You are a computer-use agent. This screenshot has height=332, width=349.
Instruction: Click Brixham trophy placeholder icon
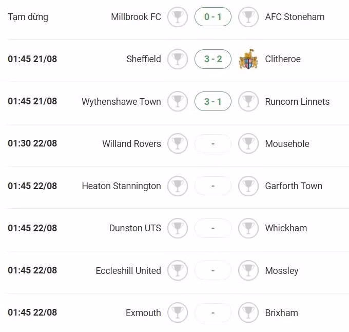point(248,312)
